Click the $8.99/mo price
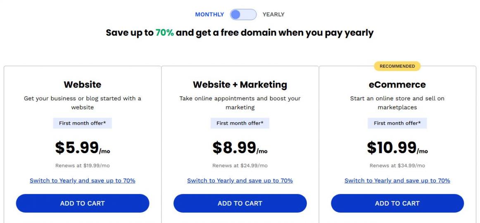The height and width of the screenshot is (223, 480). (240, 148)
